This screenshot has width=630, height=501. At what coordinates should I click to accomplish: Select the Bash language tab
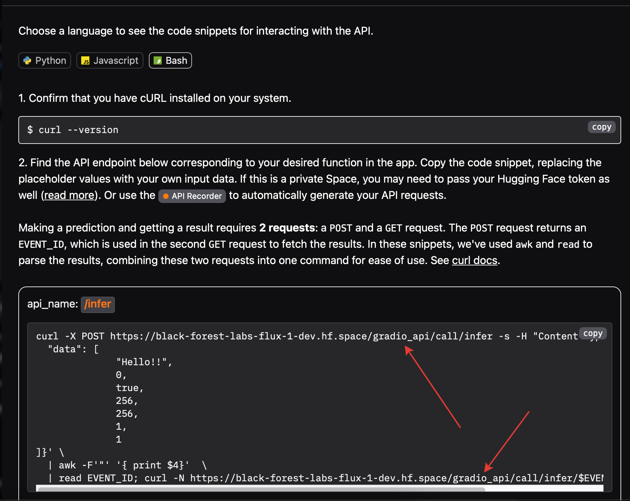(x=170, y=60)
